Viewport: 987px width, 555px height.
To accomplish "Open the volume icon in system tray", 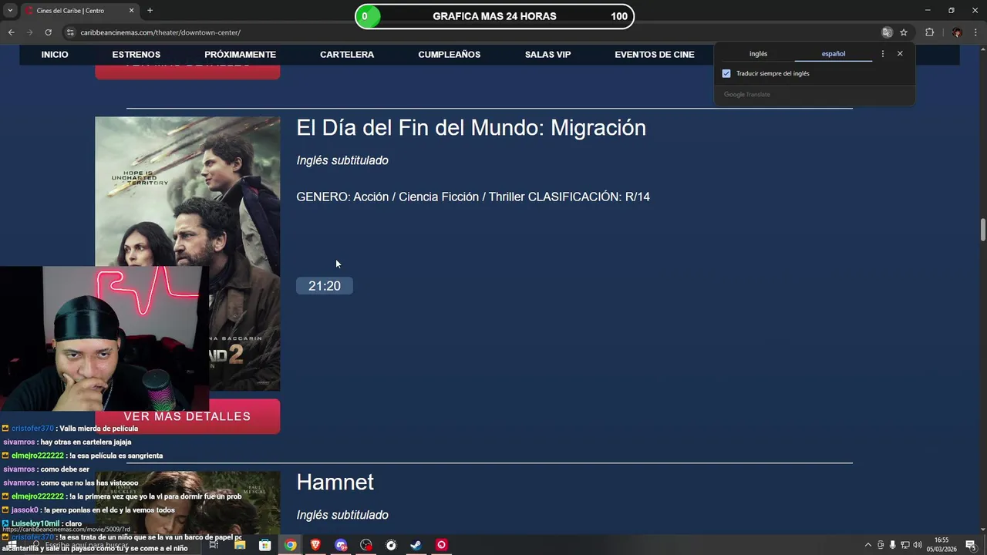I will (x=918, y=545).
